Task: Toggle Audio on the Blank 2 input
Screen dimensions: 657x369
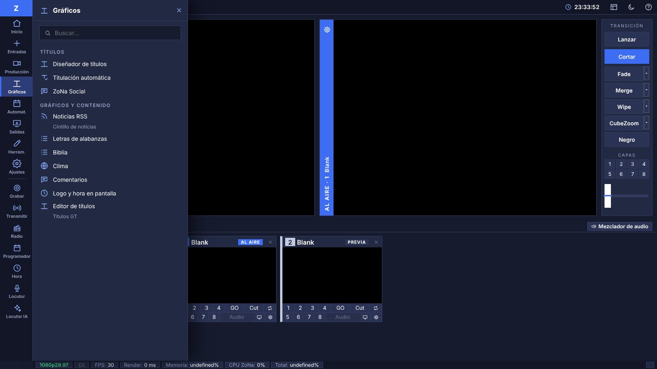Action: (343, 317)
